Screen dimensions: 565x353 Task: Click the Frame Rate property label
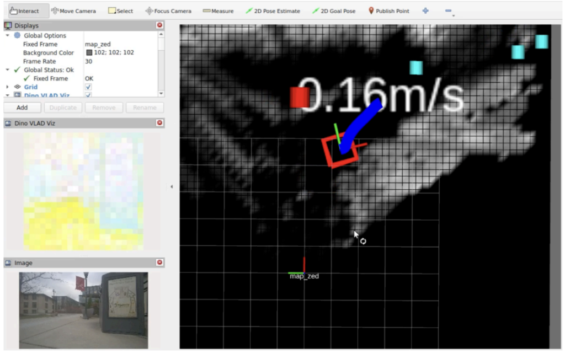(39, 61)
